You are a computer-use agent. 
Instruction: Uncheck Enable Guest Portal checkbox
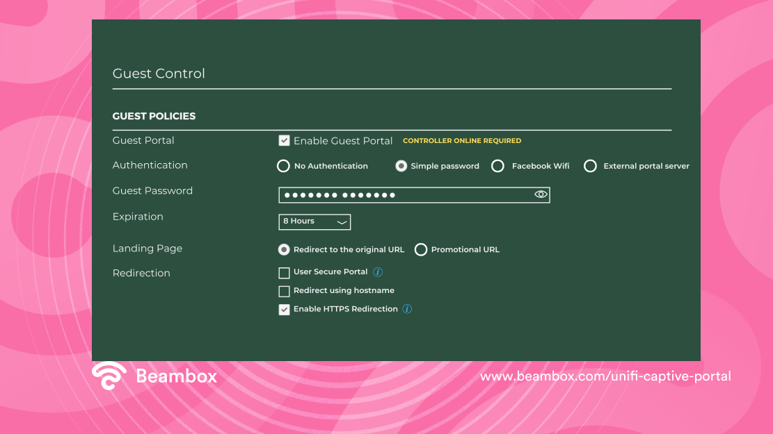pyautogui.click(x=284, y=141)
